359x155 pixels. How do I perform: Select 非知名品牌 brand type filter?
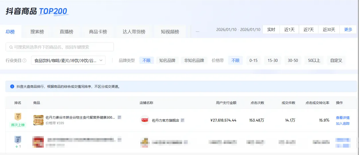(194, 61)
